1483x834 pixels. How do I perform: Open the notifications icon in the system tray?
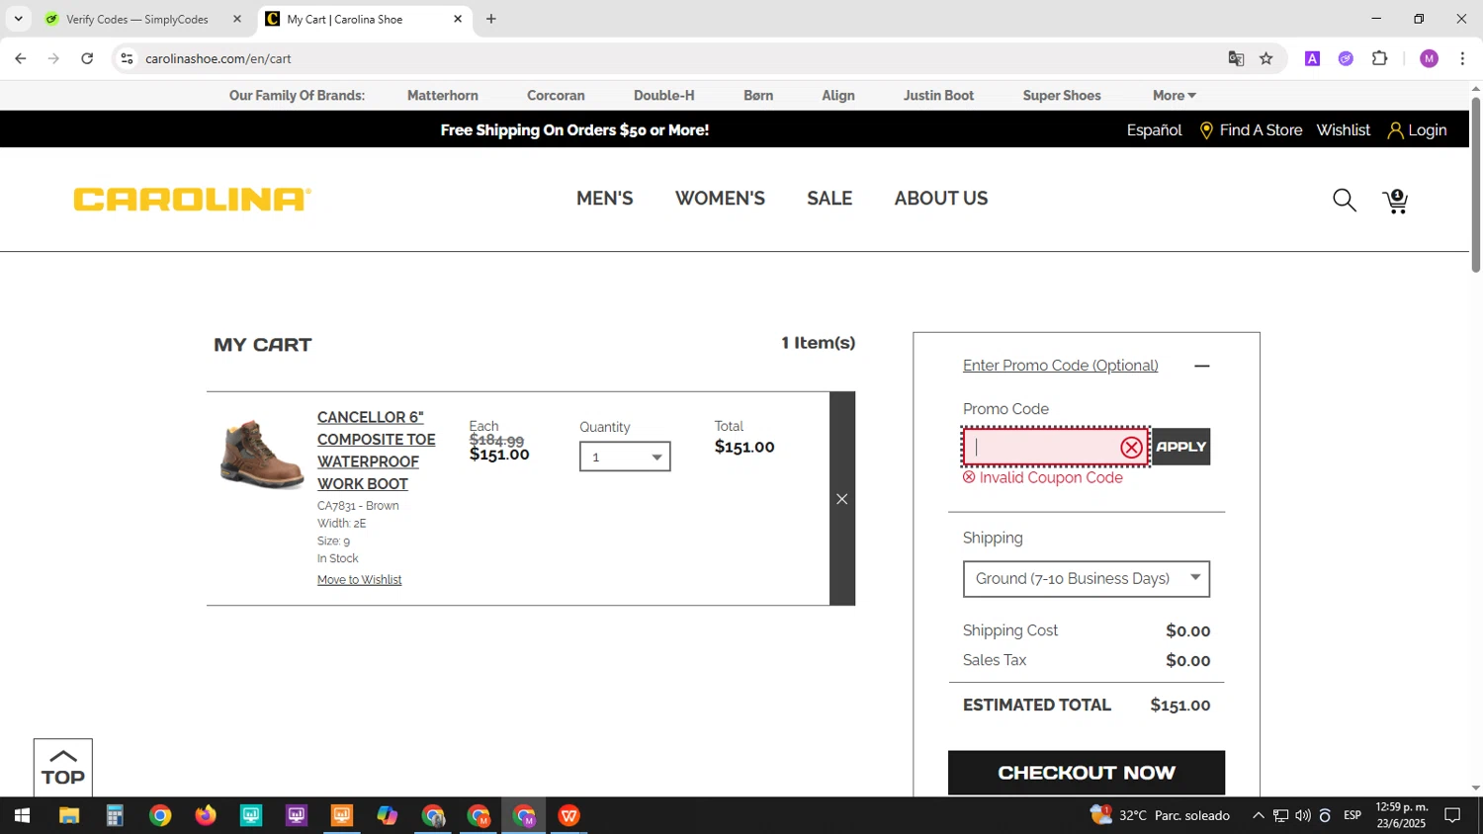tap(1452, 815)
